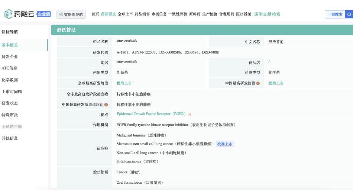Jump to 化学数据 section
353x196 pixels.
pyautogui.click(x=10, y=80)
